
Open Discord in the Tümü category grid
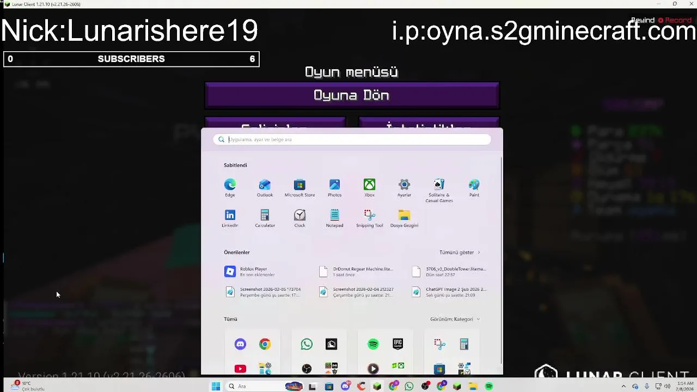coord(240,344)
